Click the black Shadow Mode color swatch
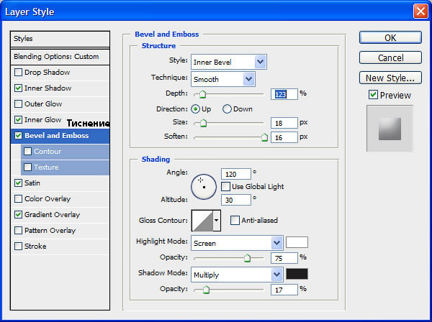This screenshot has height=322, width=432. point(297,274)
